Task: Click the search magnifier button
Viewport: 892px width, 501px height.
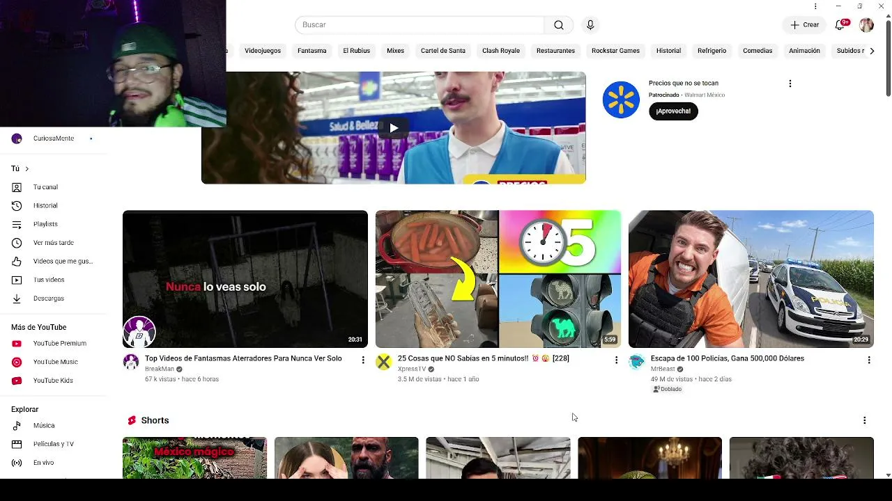Action: [x=558, y=25]
